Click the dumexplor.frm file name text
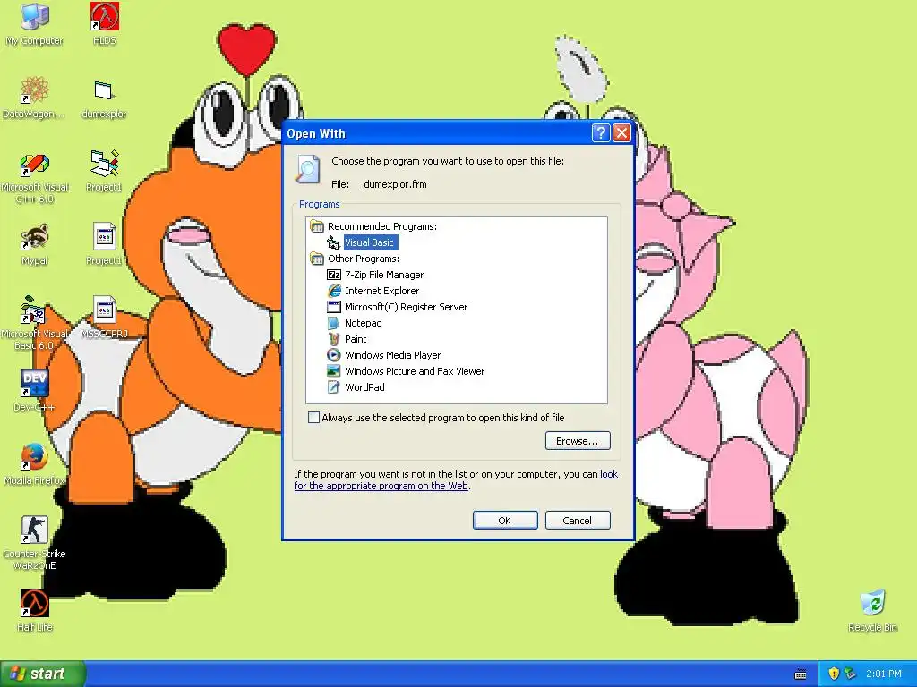The image size is (917, 687). click(x=395, y=184)
